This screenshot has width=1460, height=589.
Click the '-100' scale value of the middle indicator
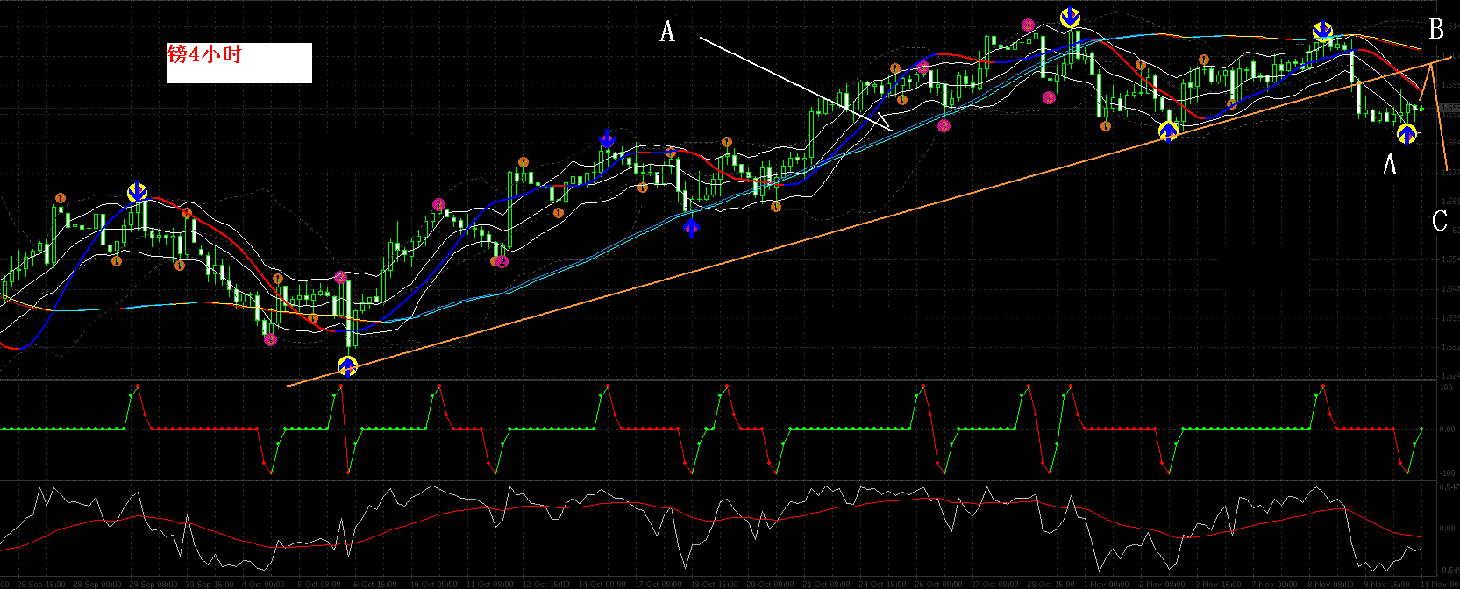[1446, 473]
